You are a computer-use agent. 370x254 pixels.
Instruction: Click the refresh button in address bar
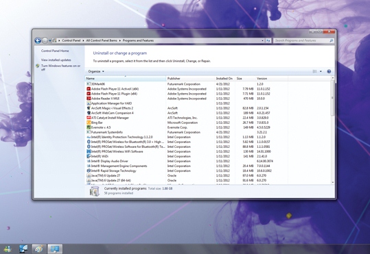click(268, 40)
